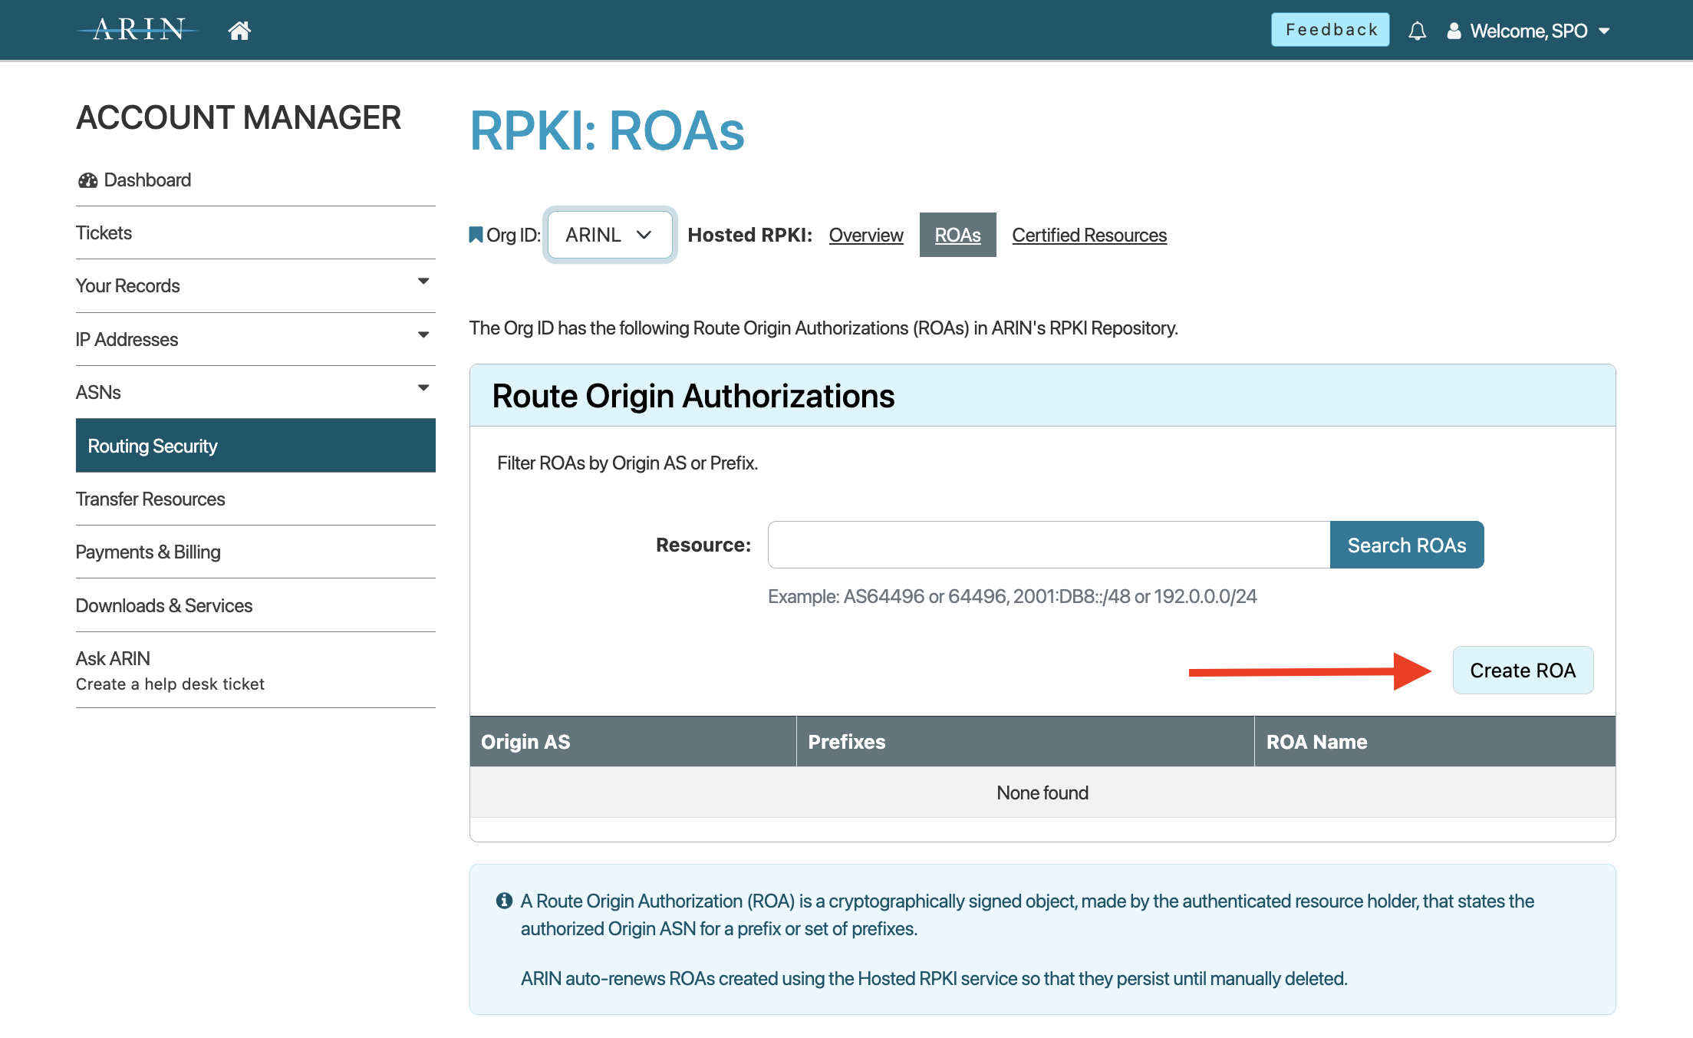
Task: Click the ARIN logo
Action: (137, 30)
